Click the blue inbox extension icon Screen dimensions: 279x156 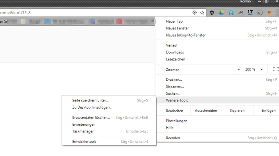click(231, 13)
